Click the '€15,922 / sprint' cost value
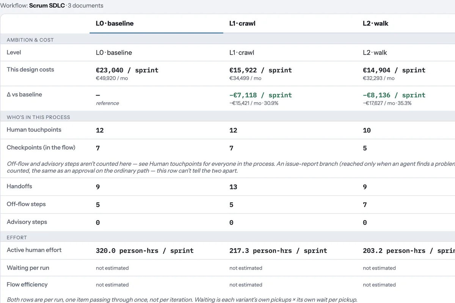 (x=260, y=70)
